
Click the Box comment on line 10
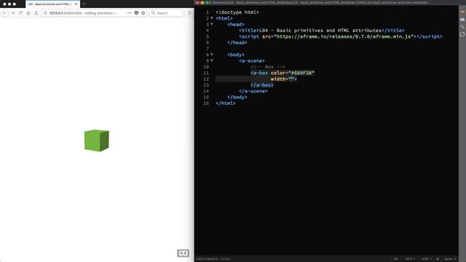click(x=268, y=67)
